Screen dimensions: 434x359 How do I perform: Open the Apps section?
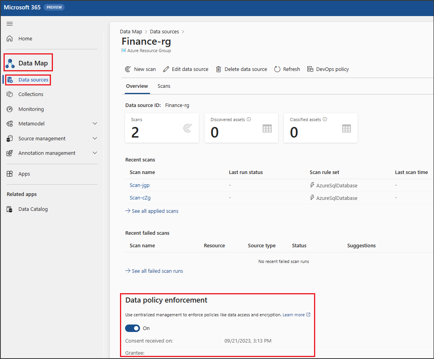click(x=24, y=174)
